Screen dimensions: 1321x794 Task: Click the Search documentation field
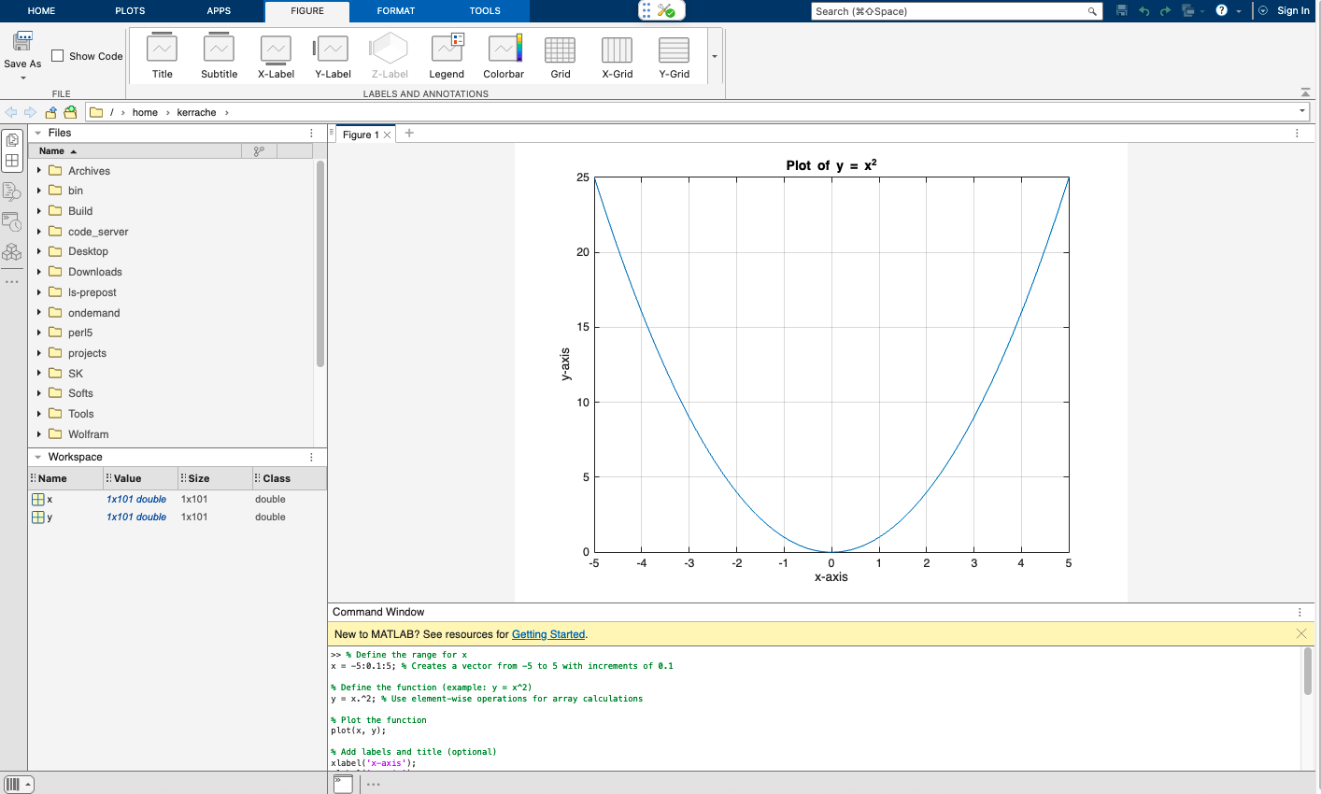[x=957, y=11]
